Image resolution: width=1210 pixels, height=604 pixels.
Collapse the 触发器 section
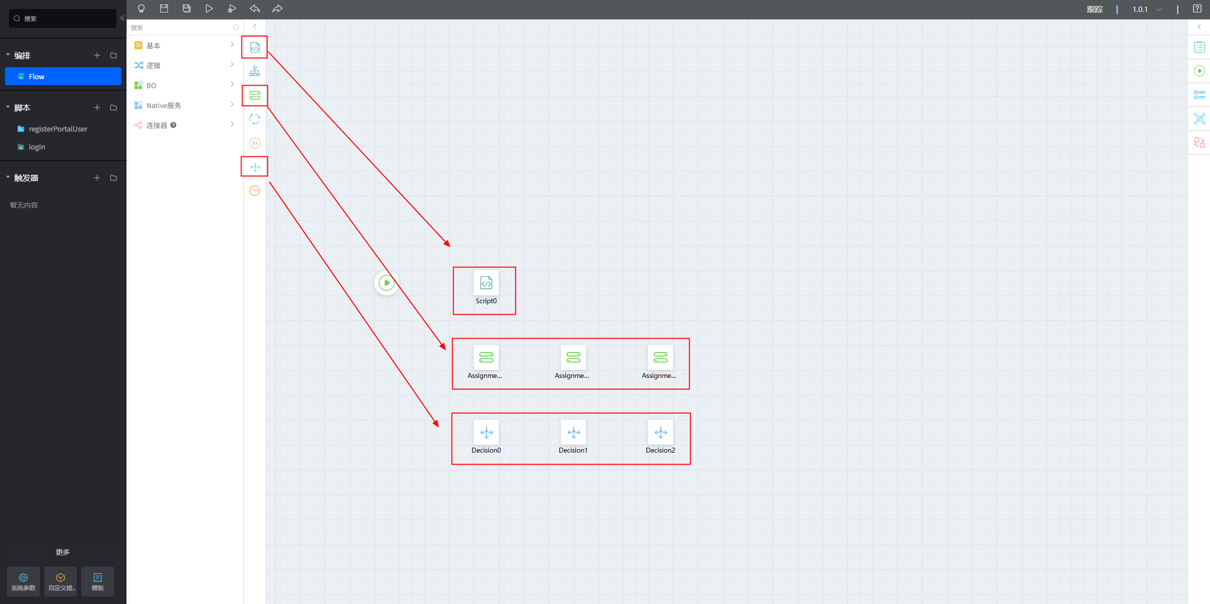(x=8, y=177)
